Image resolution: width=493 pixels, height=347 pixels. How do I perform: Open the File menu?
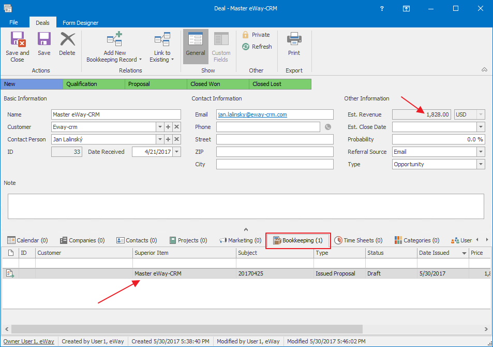pyautogui.click(x=13, y=22)
